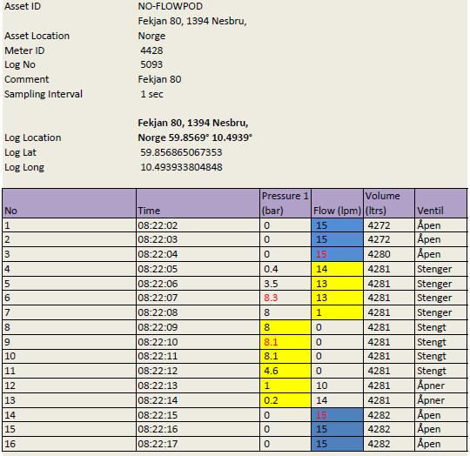This screenshot has height=456, width=470.
Task: Click the 'Flow (lpm)' column header
Action: click(337, 204)
